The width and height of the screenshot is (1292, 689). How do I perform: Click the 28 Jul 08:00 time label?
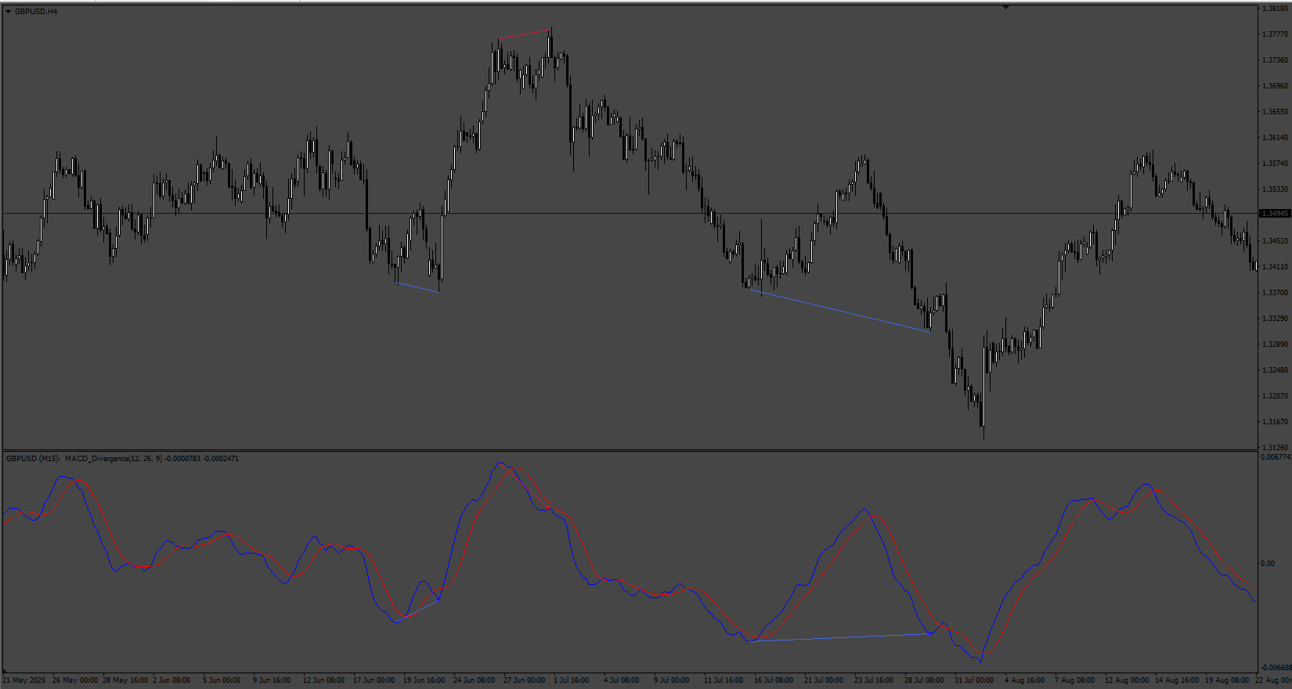[926, 680]
